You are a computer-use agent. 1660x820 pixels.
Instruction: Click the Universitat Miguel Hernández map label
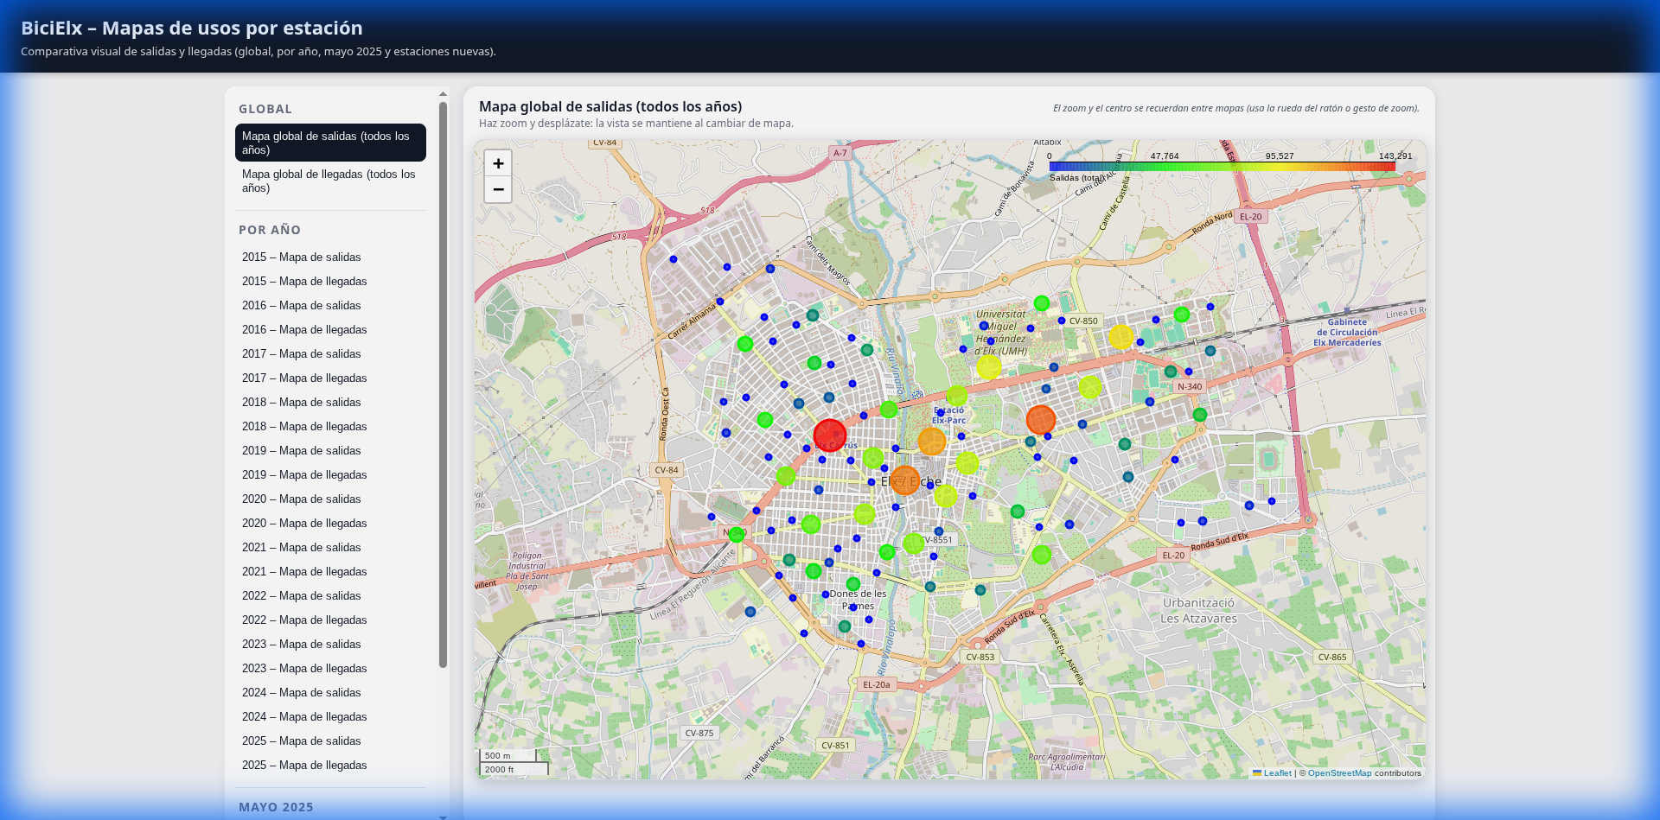(1001, 333)
